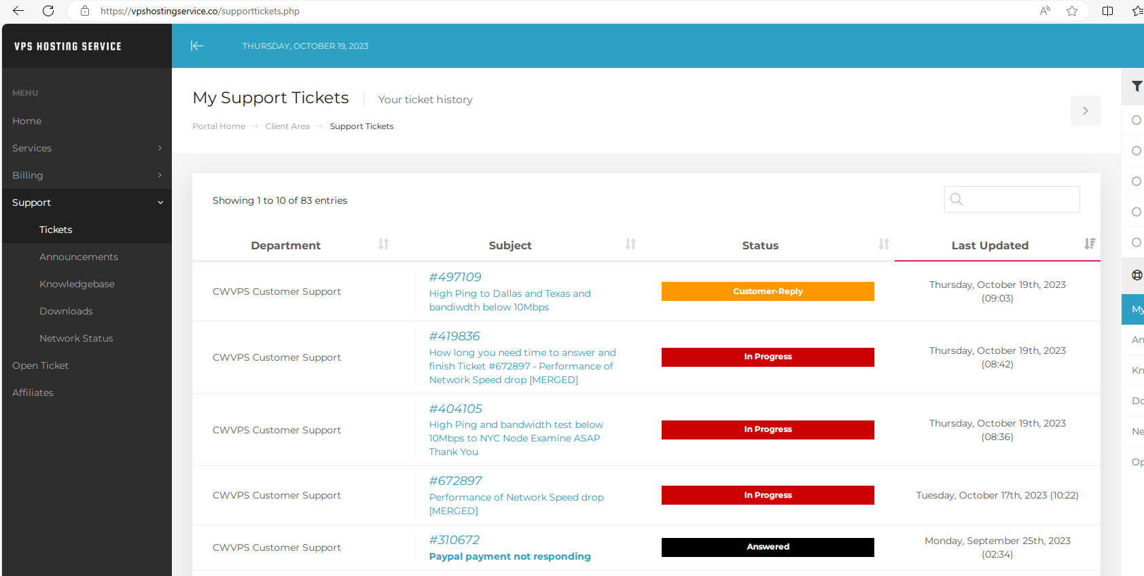Select the fifth radio button in the filter panel
Viewport: 1144px width, 576px height.
pyautogui.click(x=1137, y=242)
